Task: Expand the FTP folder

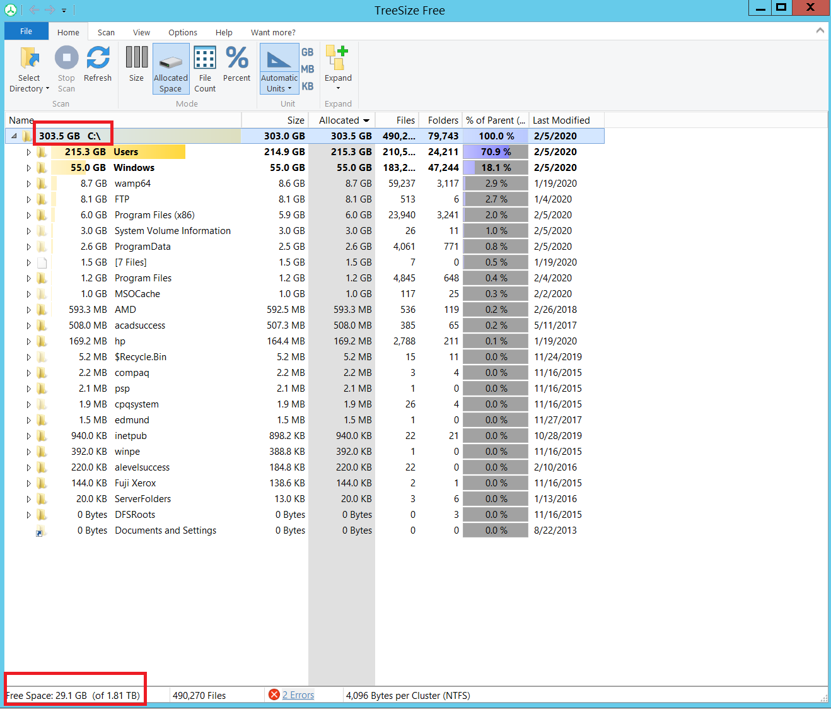Action: [x=28, y=199]
